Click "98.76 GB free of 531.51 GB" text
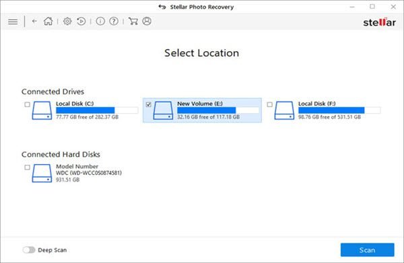This screenshot has width=404, height=263. tap(329, 117)
